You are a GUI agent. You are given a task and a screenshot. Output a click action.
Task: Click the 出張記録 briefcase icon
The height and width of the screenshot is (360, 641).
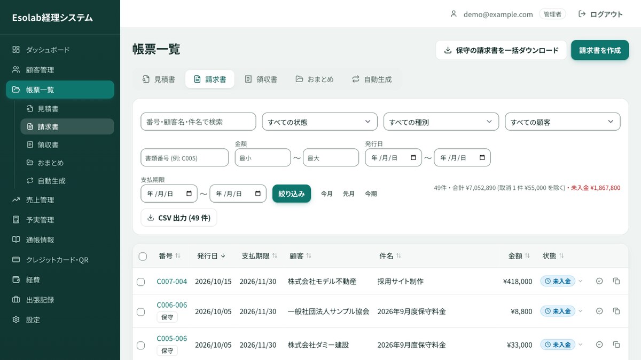[16, 300]
